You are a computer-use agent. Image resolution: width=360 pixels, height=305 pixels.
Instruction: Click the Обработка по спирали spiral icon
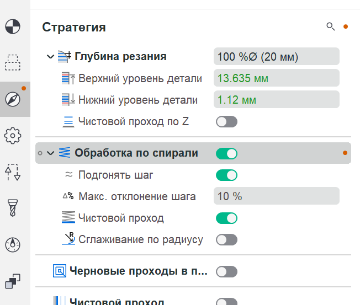(65, 152)
